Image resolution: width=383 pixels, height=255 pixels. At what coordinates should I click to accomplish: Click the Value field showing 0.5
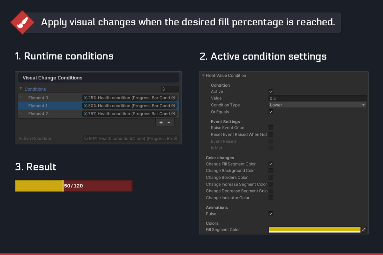[x=318, y=98]
